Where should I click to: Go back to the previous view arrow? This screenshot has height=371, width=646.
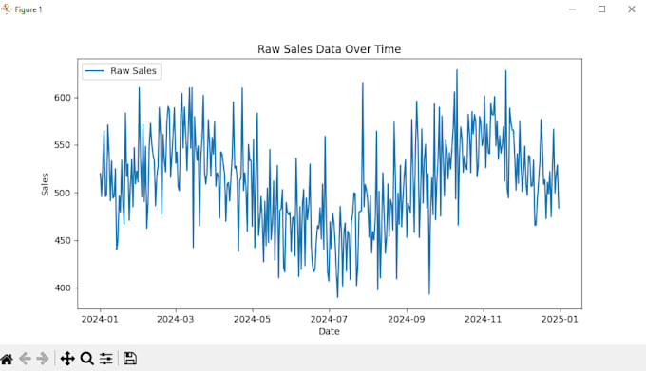25,359
